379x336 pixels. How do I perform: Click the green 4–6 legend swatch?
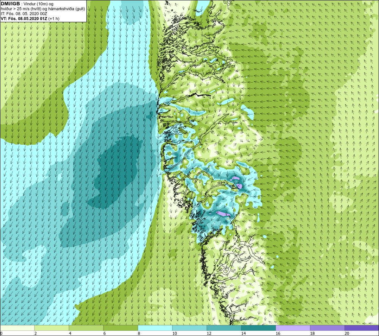[x=86, y=328]
